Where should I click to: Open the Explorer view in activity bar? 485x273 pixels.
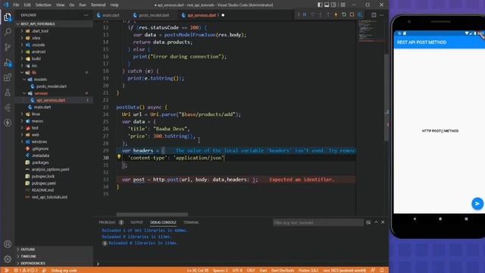point(8,17)
